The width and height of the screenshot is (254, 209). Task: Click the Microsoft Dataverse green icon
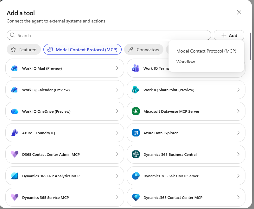136,111
